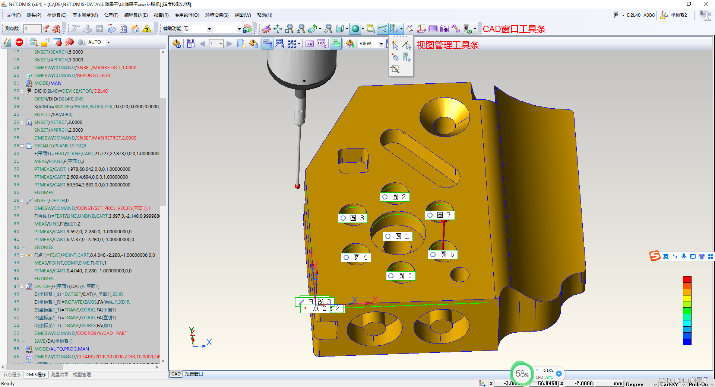Select the four-arrow pan tool
Screen dimensions: 715x387
point(278,29)
